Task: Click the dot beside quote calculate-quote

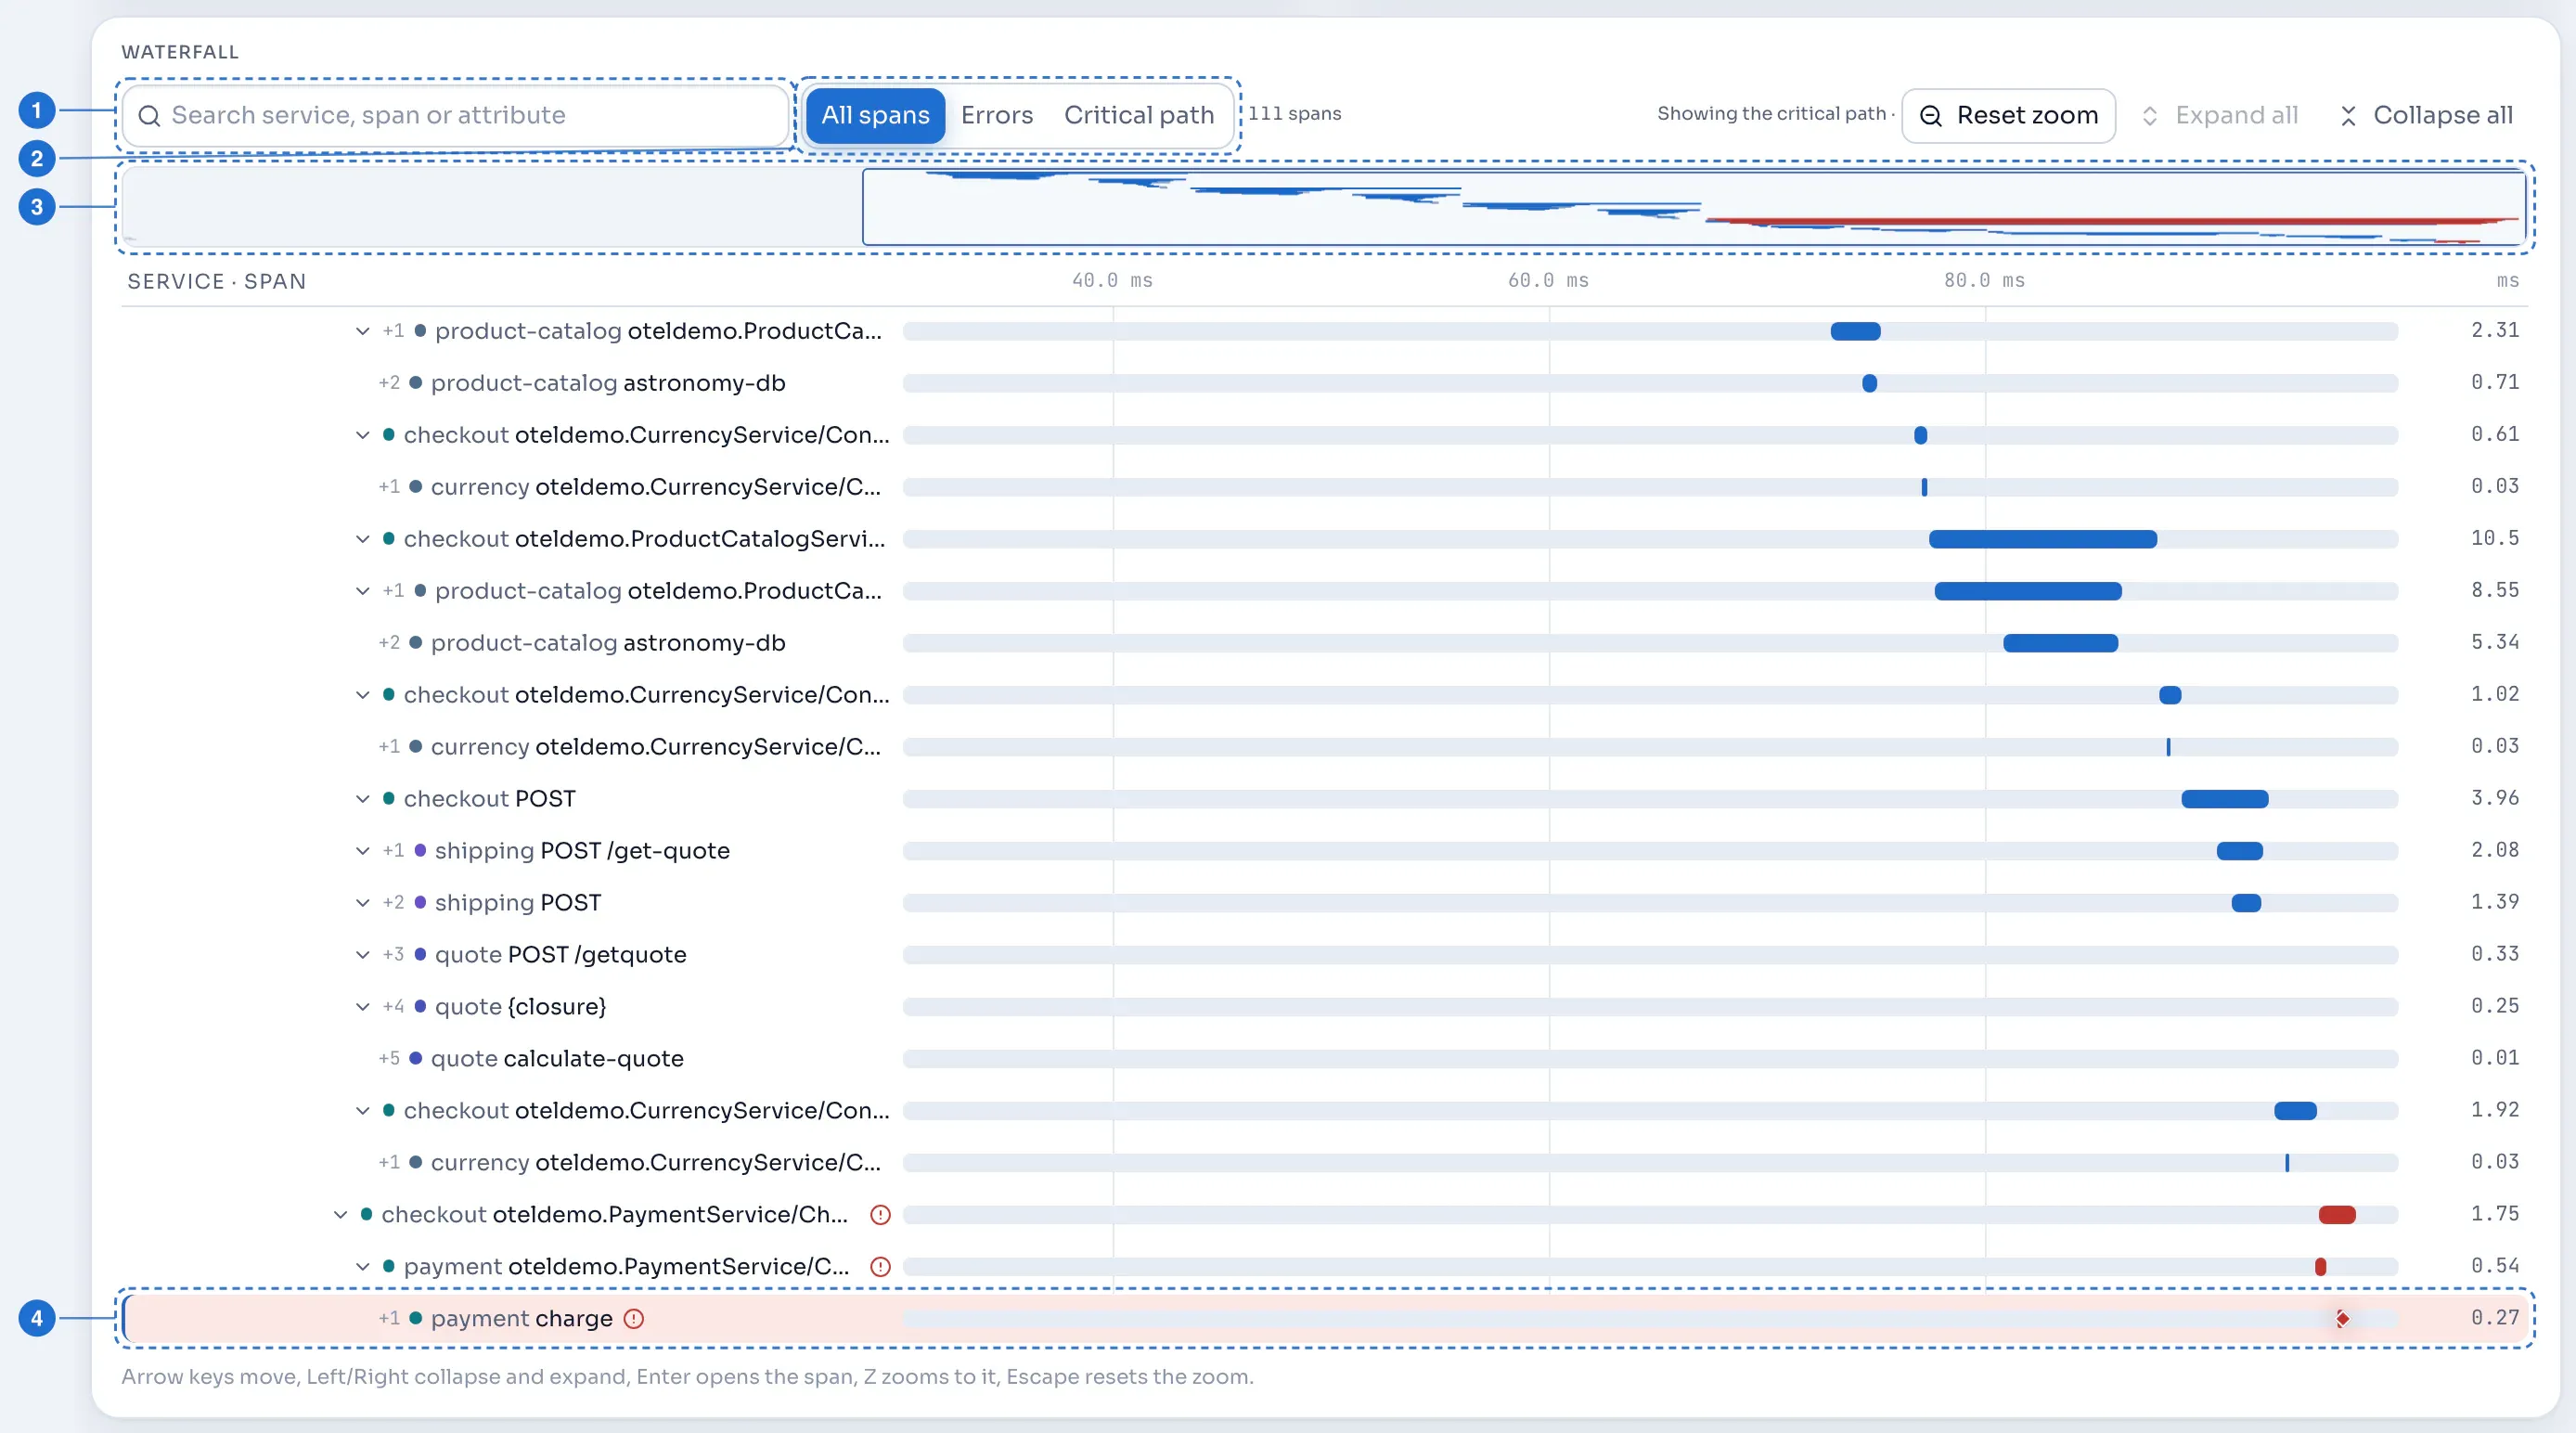Action: [416, 1058]
